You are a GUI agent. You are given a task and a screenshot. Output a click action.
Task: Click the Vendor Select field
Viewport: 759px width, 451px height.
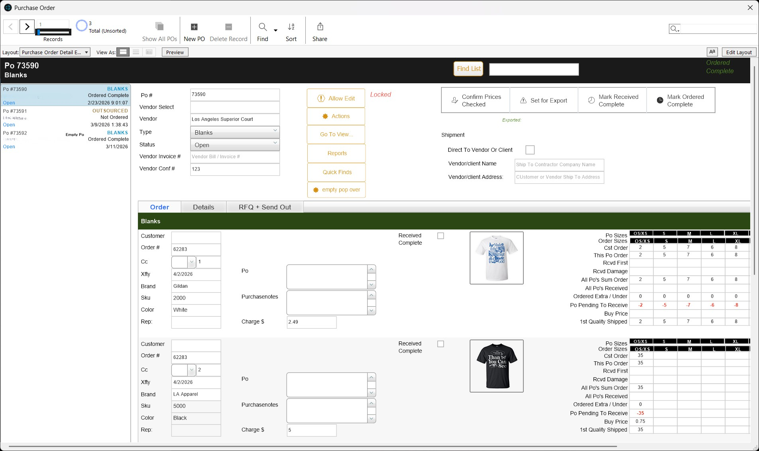[x=235, y=107]
